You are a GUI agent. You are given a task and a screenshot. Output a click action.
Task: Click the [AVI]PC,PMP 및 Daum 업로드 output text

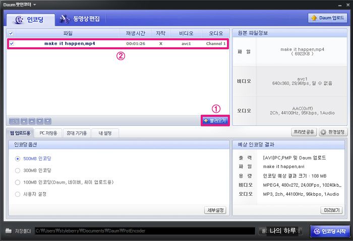[295, 157]
